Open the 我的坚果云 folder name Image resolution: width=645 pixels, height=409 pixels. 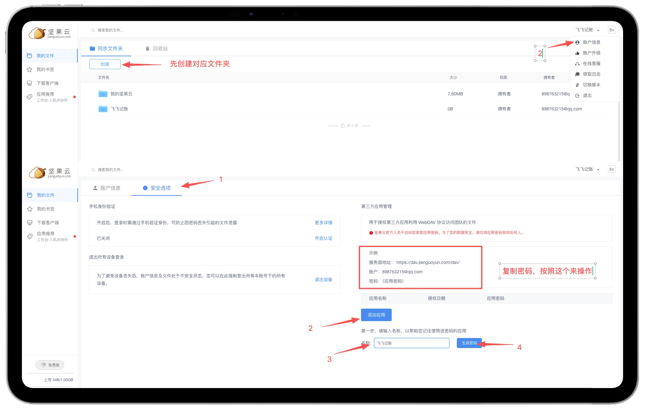point(121,94)
